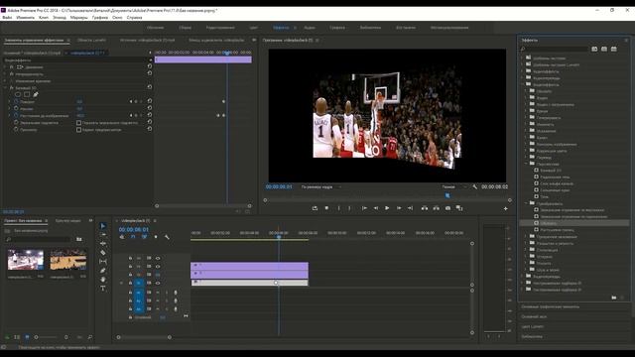Toggle the Базовый 3D fx on/off
Image resolution: width=635 pixels, height=357 pixels.
tap(12, 88)
